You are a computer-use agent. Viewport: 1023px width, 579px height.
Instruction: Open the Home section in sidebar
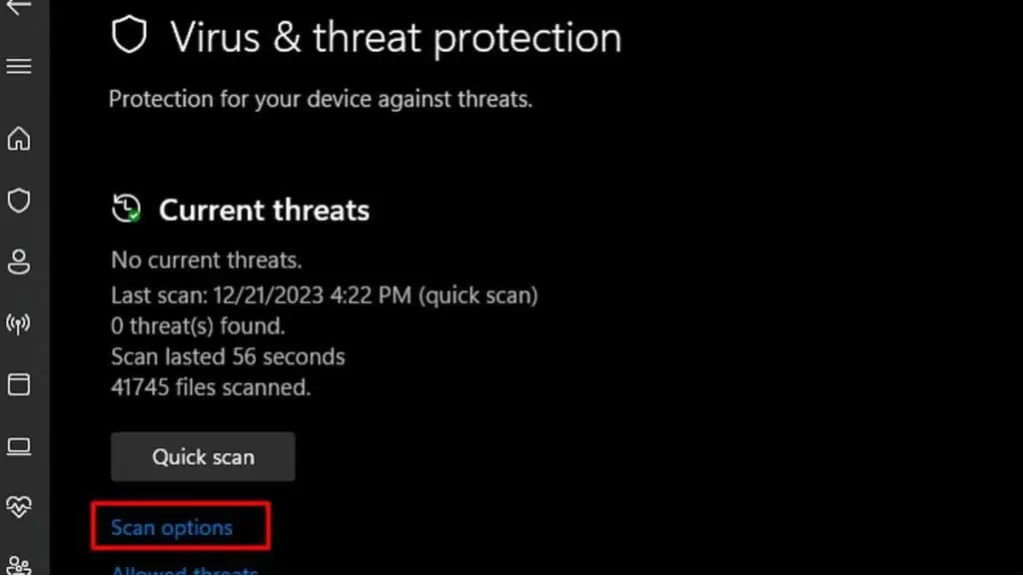pyautogui.click(x=19, y=138)
